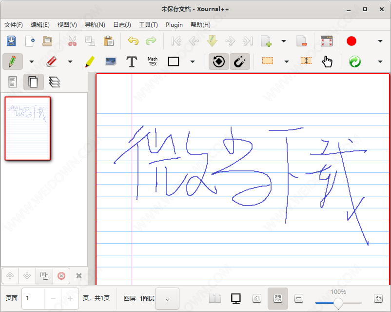
Task: Click the green refresh arrow icon
Action: (x=355, y=62)
